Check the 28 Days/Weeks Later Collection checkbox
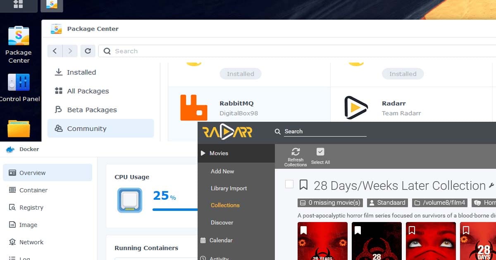Image resolution: width=496 pixels, height=260 pixels. tap(289, 184)
